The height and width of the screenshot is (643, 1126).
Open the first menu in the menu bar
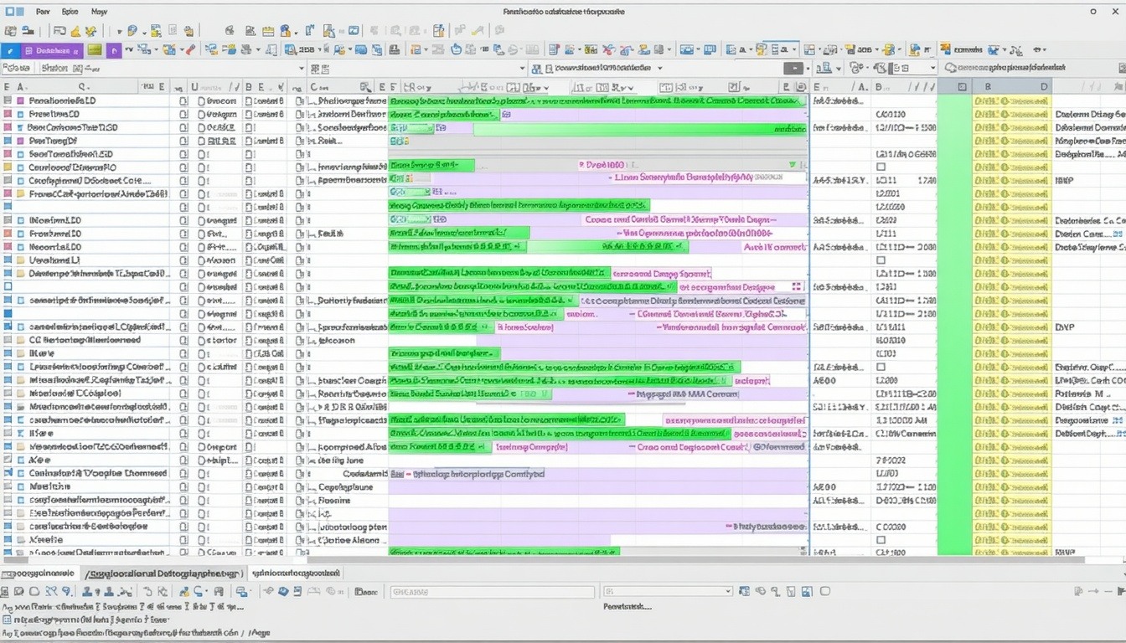[42, 12]
